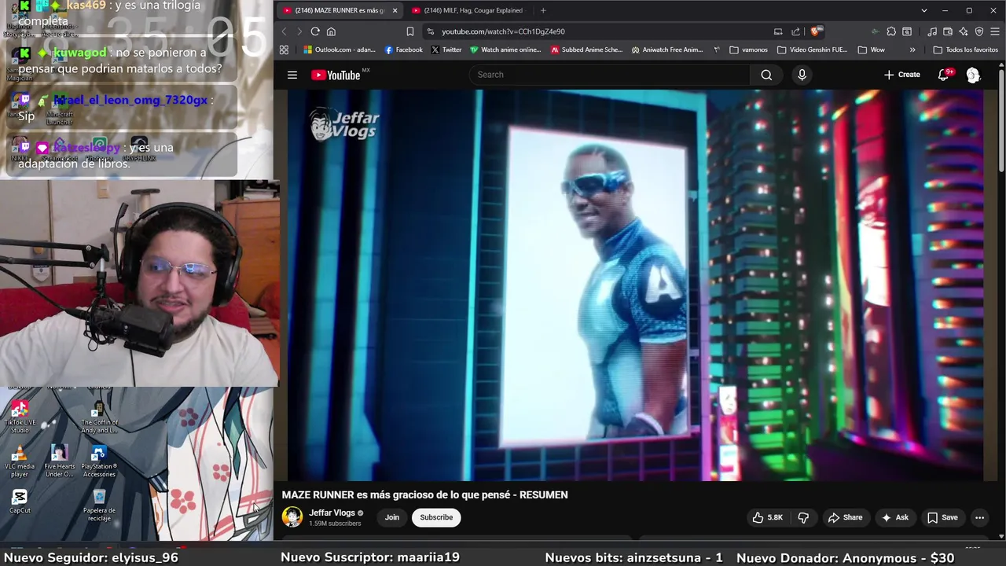1006x566 pixels.
Task: Open the Create dropdown button
Action: pyautogui.click(x=901, y=75)
